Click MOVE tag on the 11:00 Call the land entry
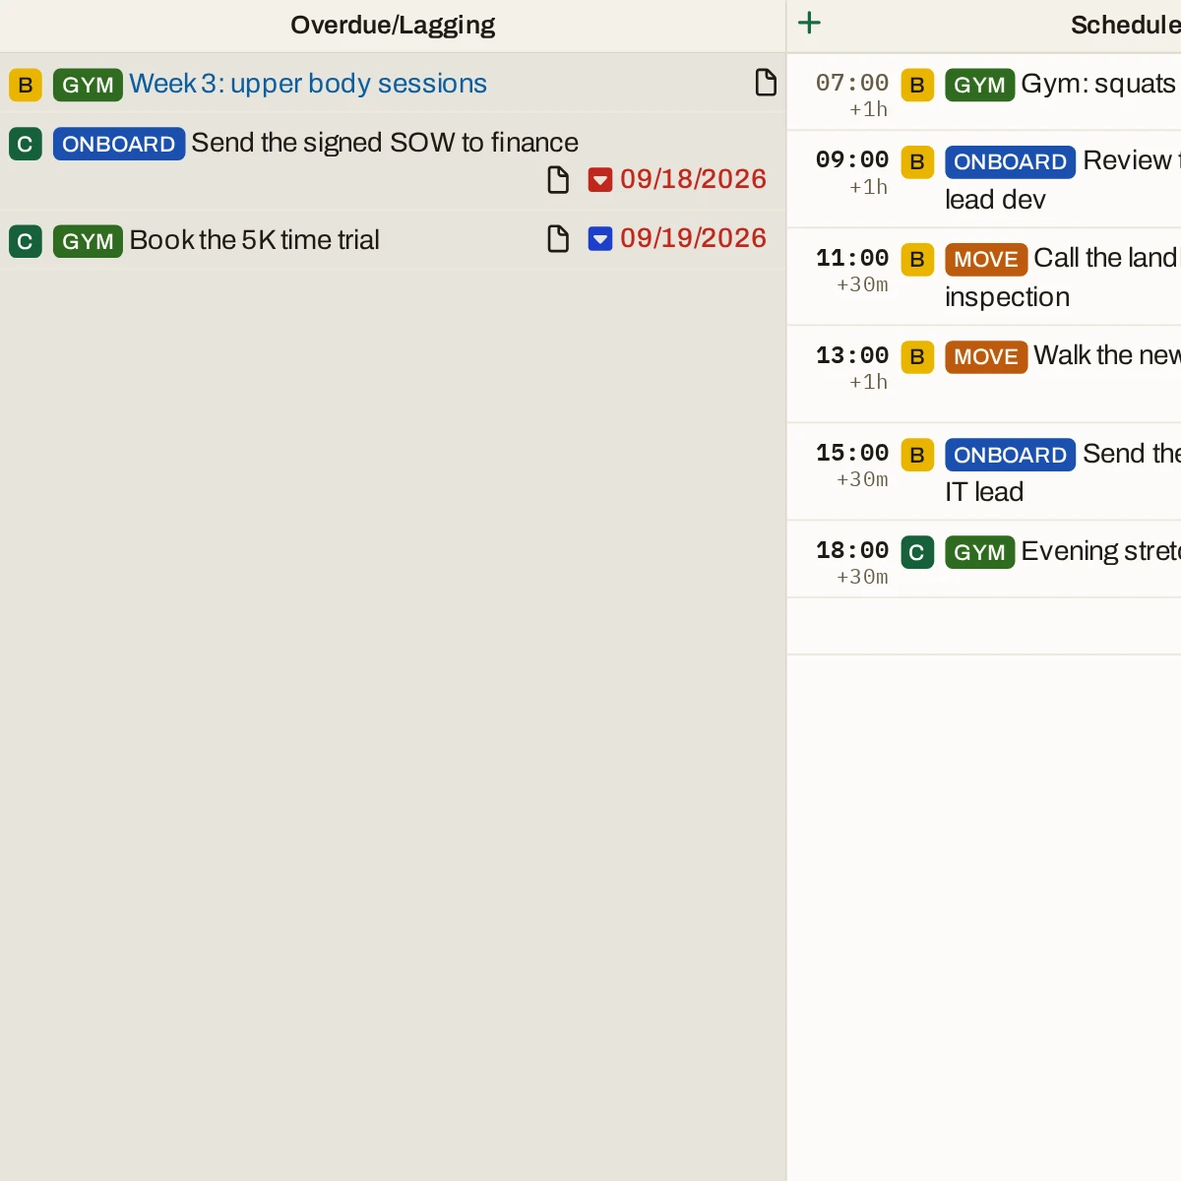This screenshot has height=1181, width=1181. click(986, 259)
